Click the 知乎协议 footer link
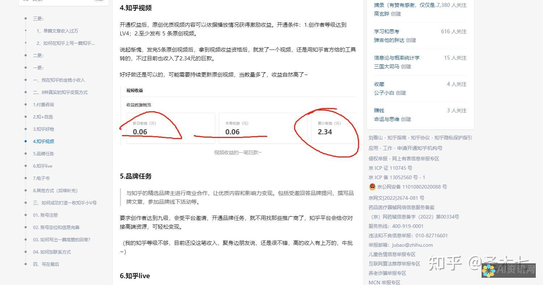The width and height of the screenshot is (543, 285). pos(421,138)
